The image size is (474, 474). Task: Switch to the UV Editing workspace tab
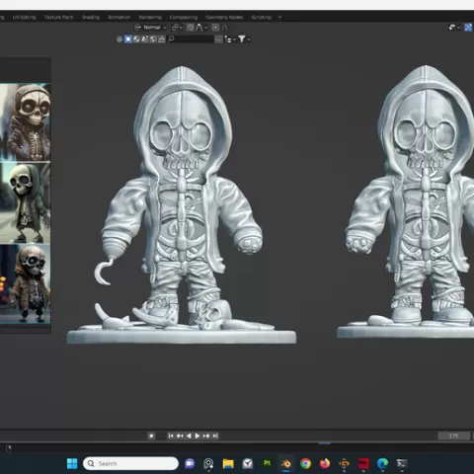(24, 17)
